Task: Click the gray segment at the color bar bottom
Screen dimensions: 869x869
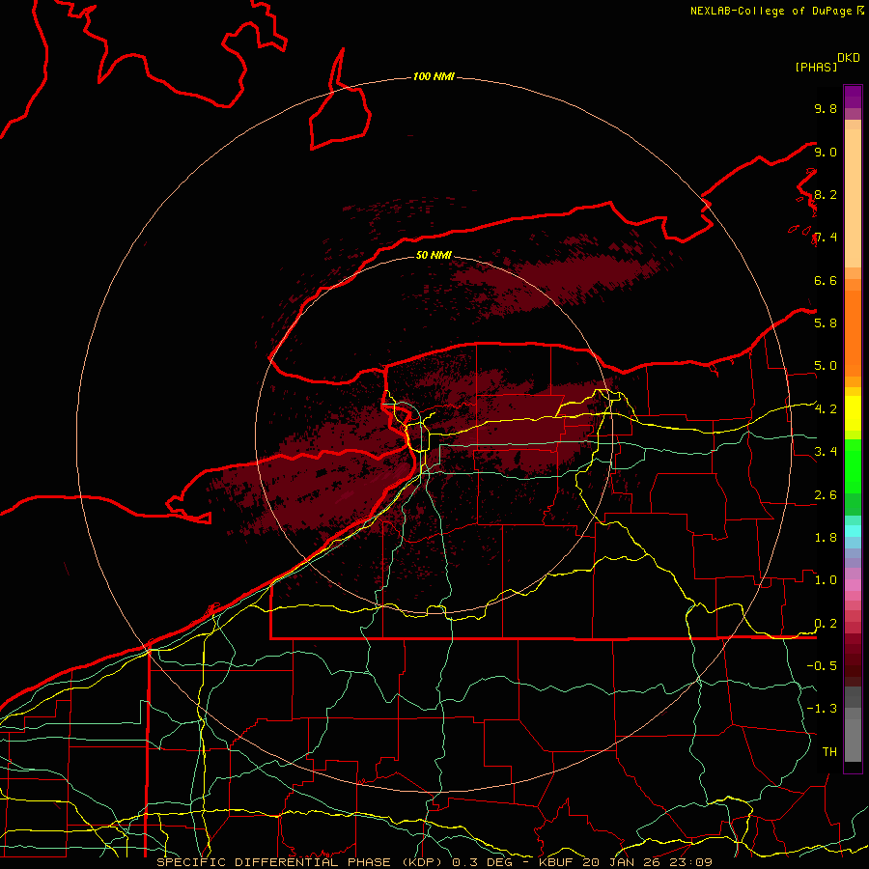Action: click(853, 740)
